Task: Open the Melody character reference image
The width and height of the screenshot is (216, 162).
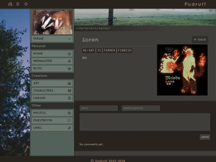Action: coord(182,70)
